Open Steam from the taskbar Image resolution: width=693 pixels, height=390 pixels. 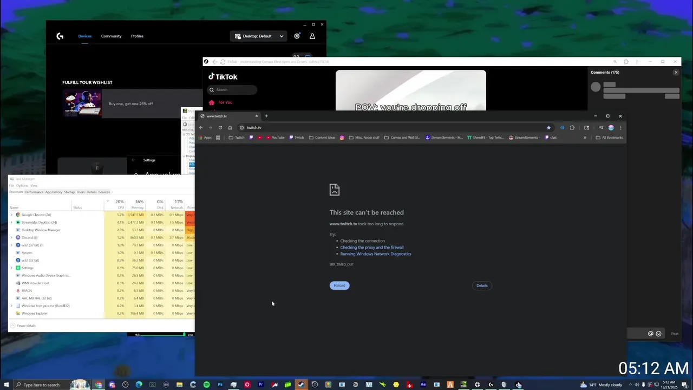pyautogui.click(x=301, y=385)
